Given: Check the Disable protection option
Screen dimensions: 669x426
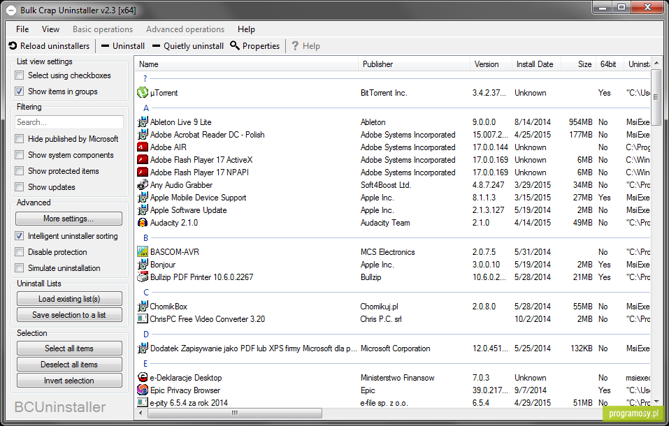Looking at the screenshot, I should [19, 252].
